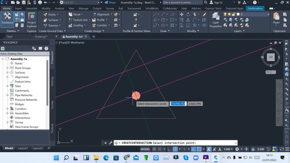Toggle snap mode in status bar
The image size is (290, 163).
click(x=160, y=149)
